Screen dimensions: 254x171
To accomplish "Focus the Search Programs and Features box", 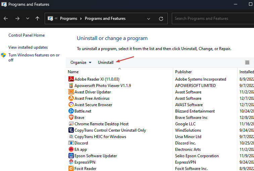I will pyautogui.click(x=213, y=18).
